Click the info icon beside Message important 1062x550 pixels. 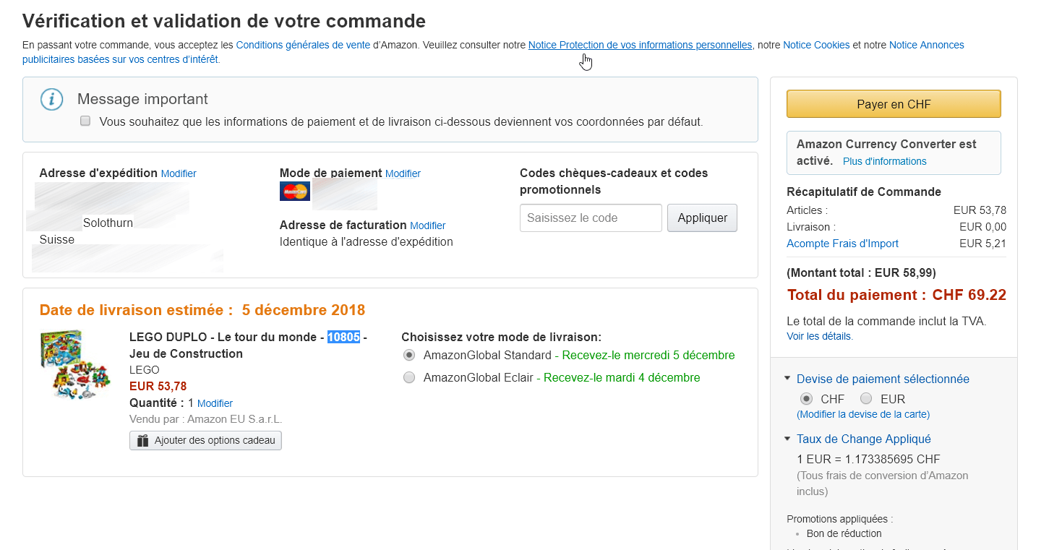click(51, 99)
